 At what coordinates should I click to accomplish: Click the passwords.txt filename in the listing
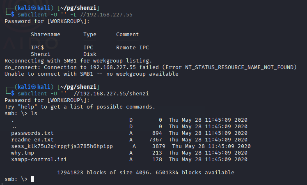coord(32,133)
